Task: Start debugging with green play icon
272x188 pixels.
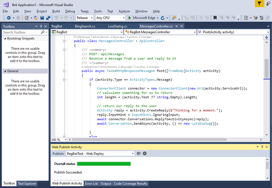Action: click(x=130, y=18)
